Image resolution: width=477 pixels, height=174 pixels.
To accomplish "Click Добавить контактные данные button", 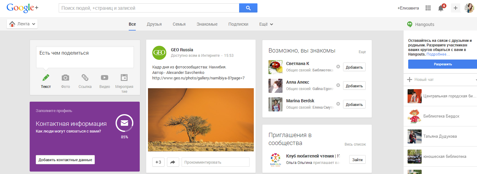I will (65, 160).
